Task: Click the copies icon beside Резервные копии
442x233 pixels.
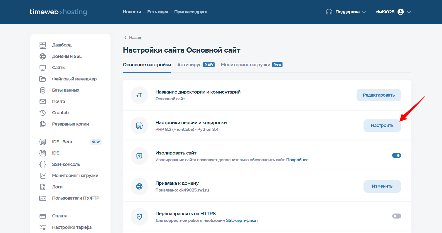Action: coord(43,124)
